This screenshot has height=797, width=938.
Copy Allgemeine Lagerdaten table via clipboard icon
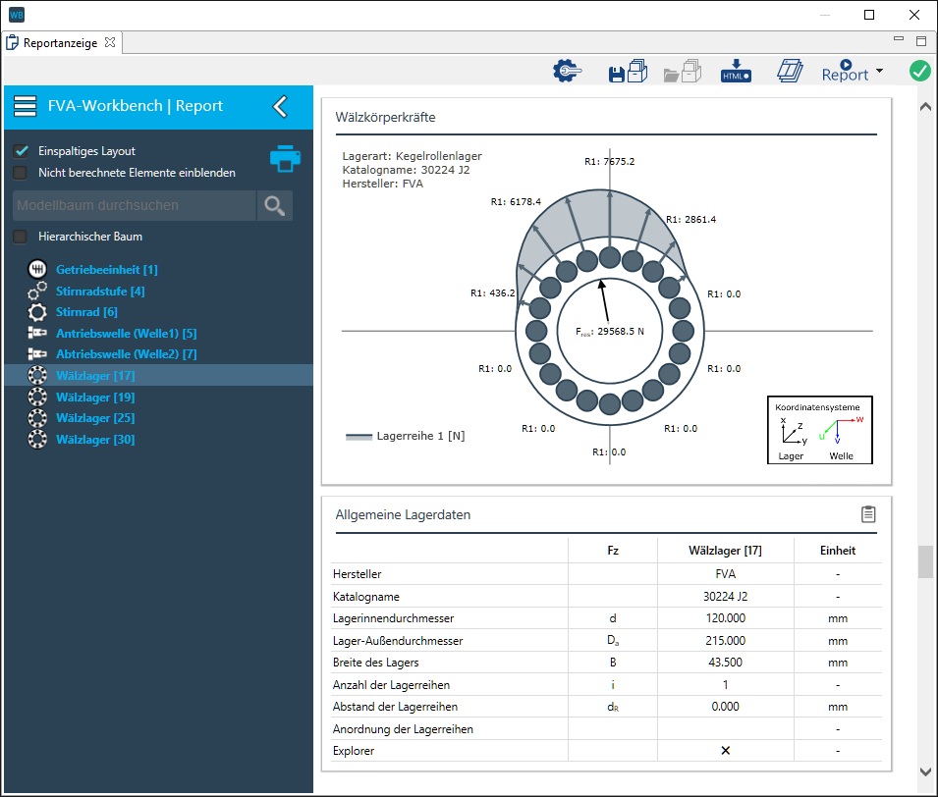click(867, 514)
